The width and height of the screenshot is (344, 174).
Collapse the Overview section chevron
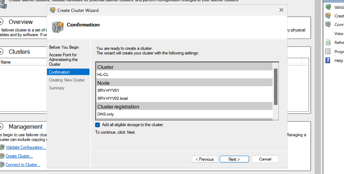point(2,22)
